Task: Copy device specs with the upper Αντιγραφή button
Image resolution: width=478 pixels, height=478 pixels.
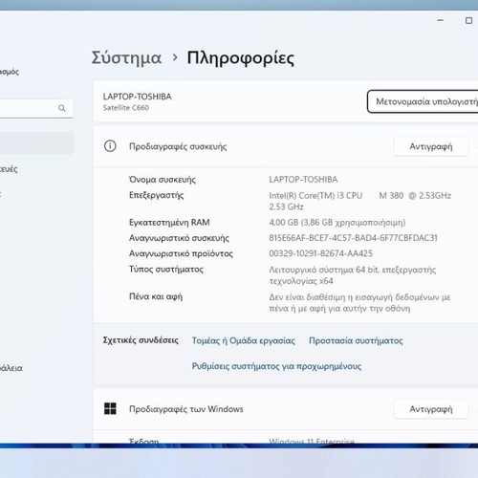Action: click(431, 146)
